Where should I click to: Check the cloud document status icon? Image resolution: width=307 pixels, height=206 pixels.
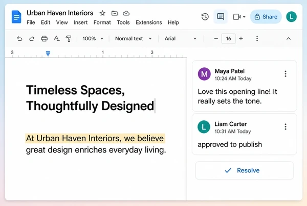[126, 13]
